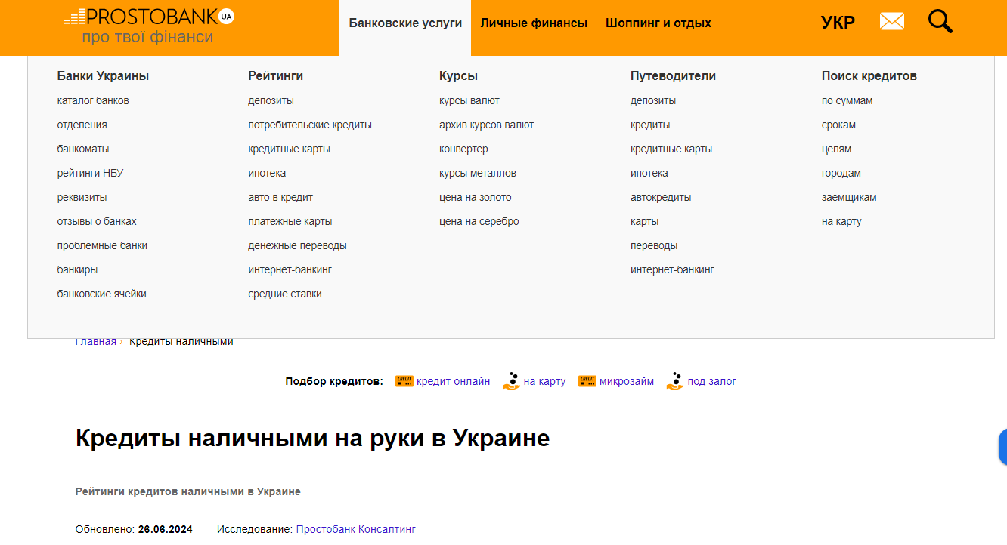This screenshot has height=545, width=1007.
Task: Search credits by целям
Action: (837, 149)
